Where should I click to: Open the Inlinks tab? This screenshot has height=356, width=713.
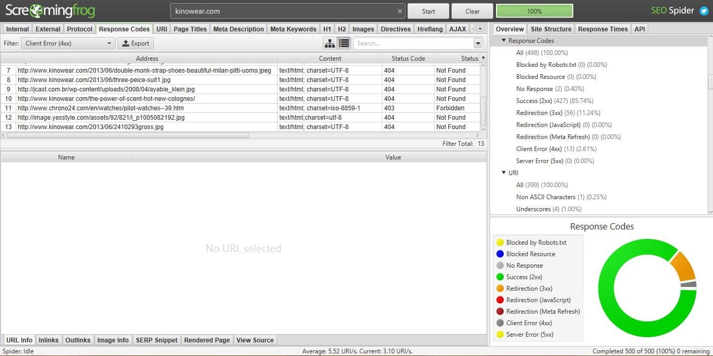49,340
